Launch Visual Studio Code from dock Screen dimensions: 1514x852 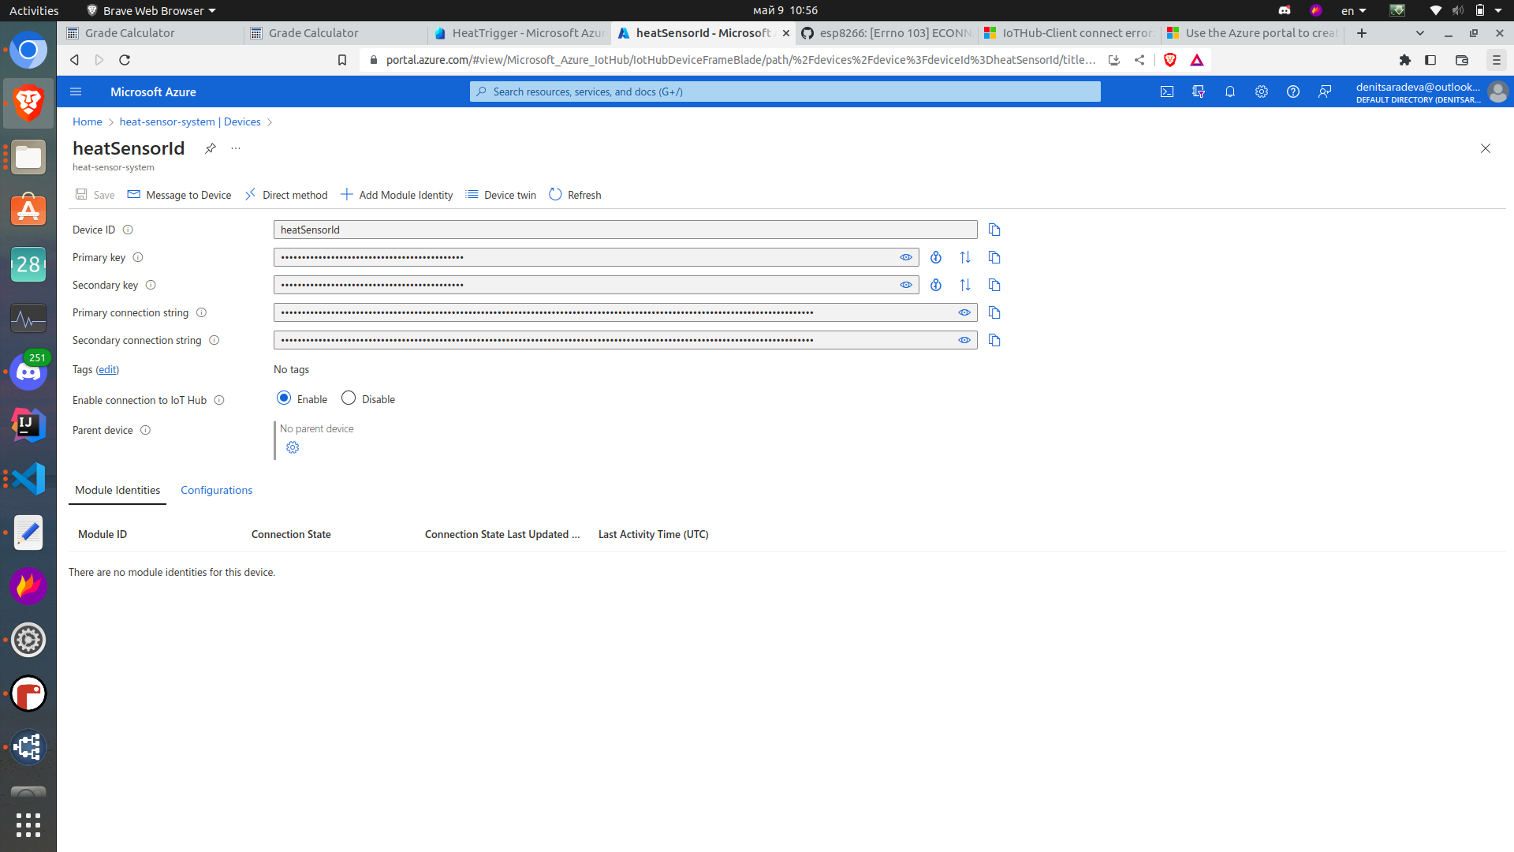click(x=28, y=479)
